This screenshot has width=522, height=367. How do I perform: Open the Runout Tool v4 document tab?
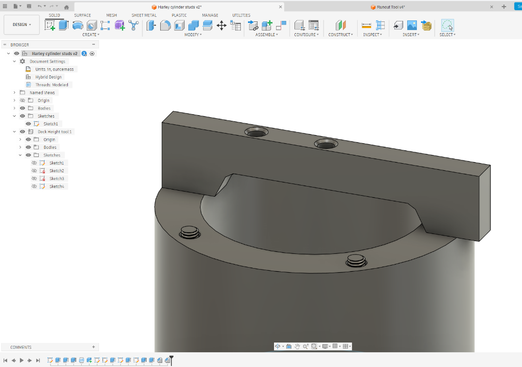click(390, 7)
